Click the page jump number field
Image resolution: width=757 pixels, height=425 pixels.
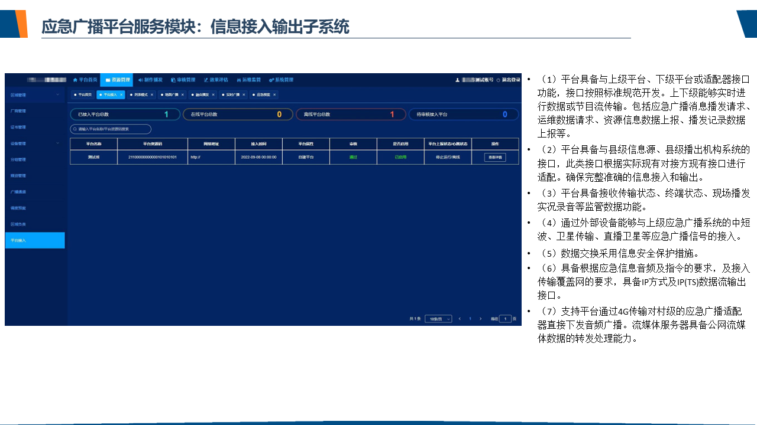point(505,319)
